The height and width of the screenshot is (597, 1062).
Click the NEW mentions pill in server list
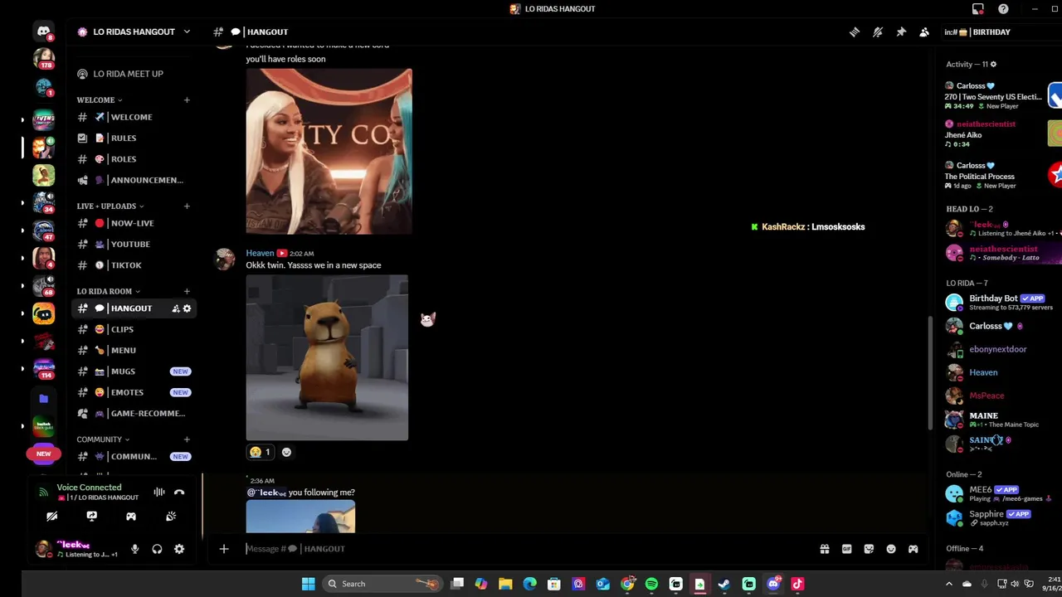point(43,454)
